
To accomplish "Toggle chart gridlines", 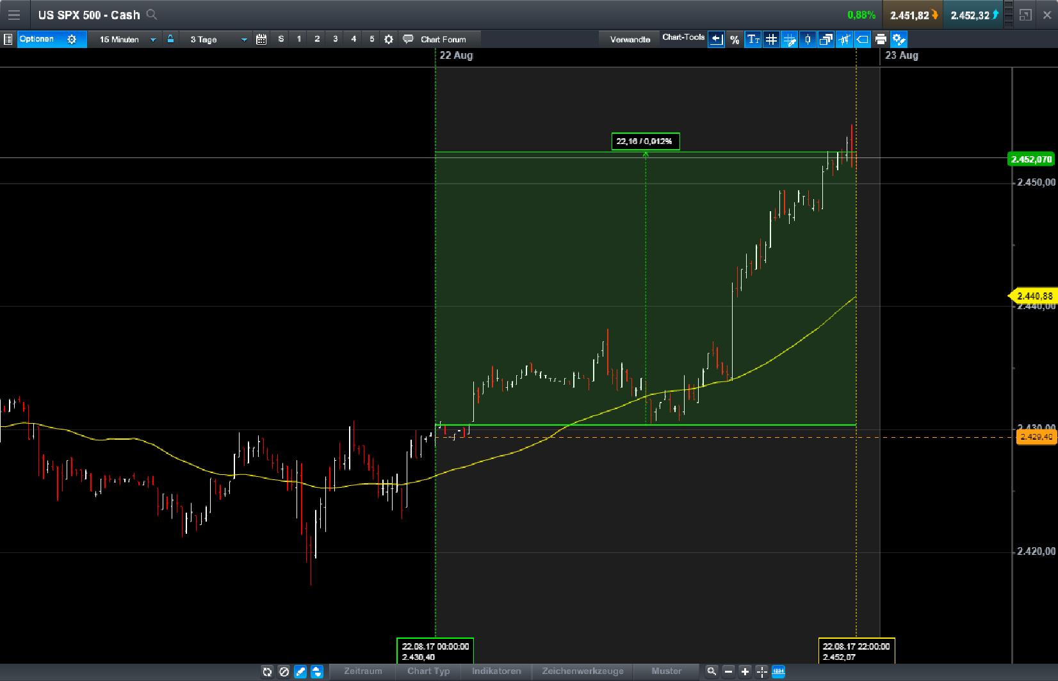I will (x=771, y=40).
